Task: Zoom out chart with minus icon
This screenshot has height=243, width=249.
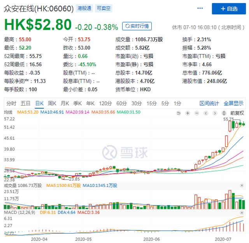Action: point(197,113)
